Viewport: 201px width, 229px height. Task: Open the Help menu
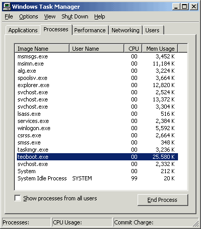[100, 16]
